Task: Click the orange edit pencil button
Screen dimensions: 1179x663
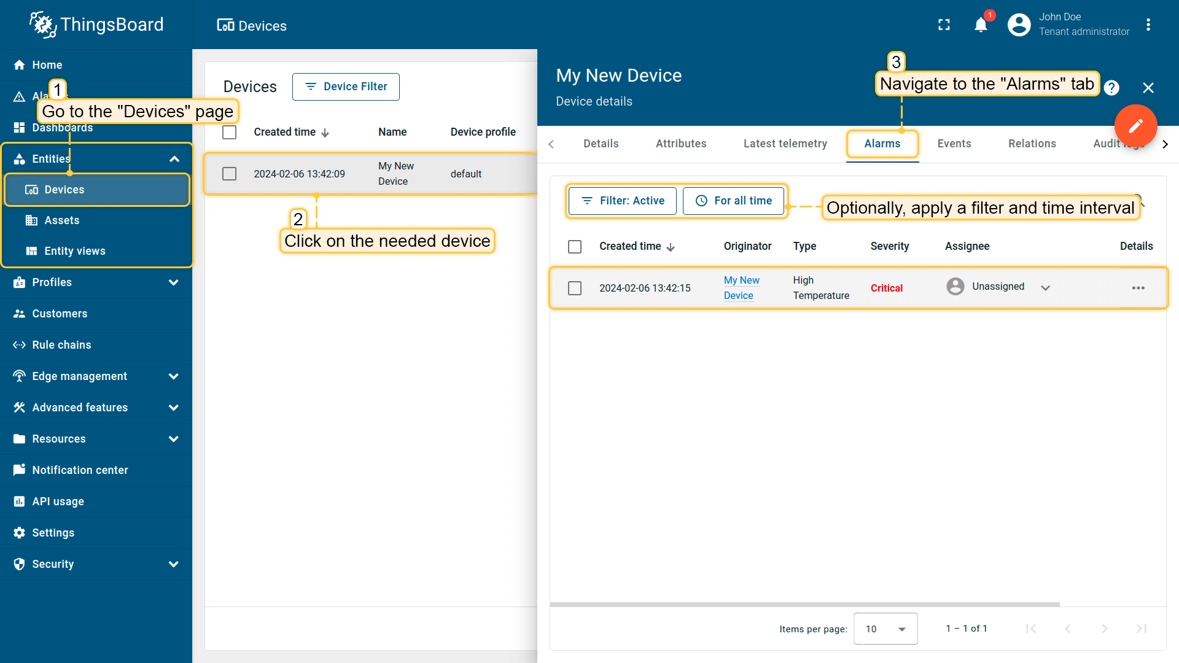Action: [x=1135, y=126]
